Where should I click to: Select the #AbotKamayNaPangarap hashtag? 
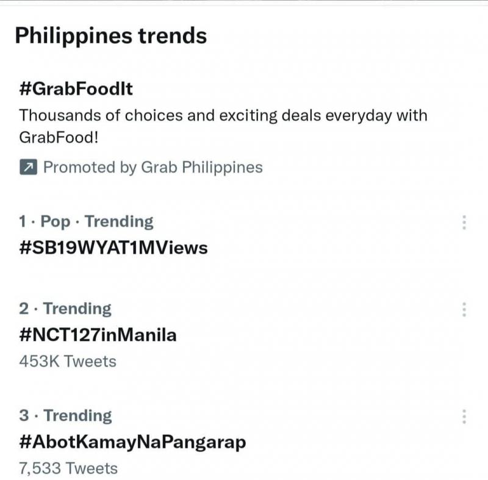click(132, 442)
